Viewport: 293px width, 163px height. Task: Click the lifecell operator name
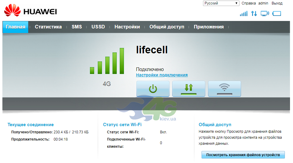coord(152,50)
